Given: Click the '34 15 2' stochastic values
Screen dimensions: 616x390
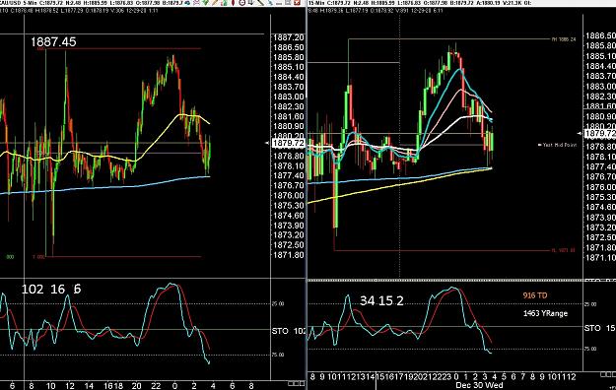Looking at the screenshot, I should point(381,300).
